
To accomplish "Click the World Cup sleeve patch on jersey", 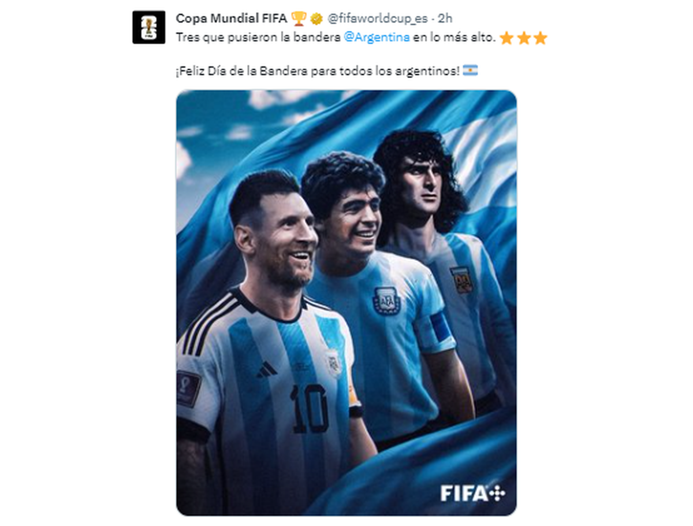I will coord(188,388).
